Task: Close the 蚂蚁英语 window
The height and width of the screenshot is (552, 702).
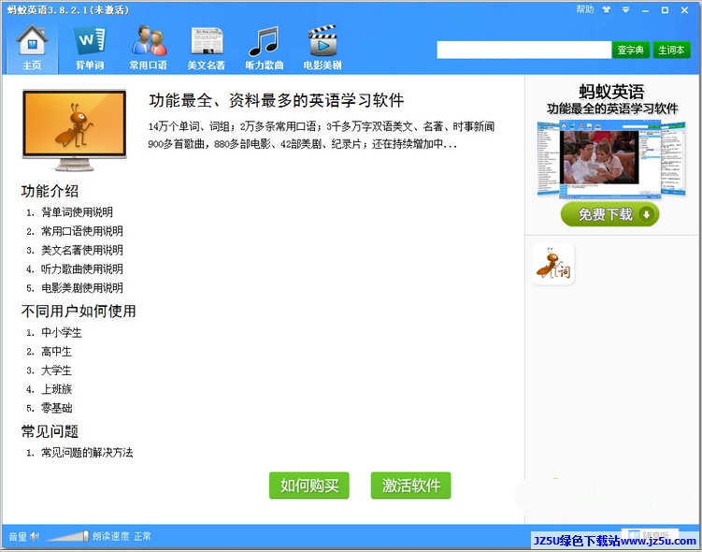Action: point(684,10)
